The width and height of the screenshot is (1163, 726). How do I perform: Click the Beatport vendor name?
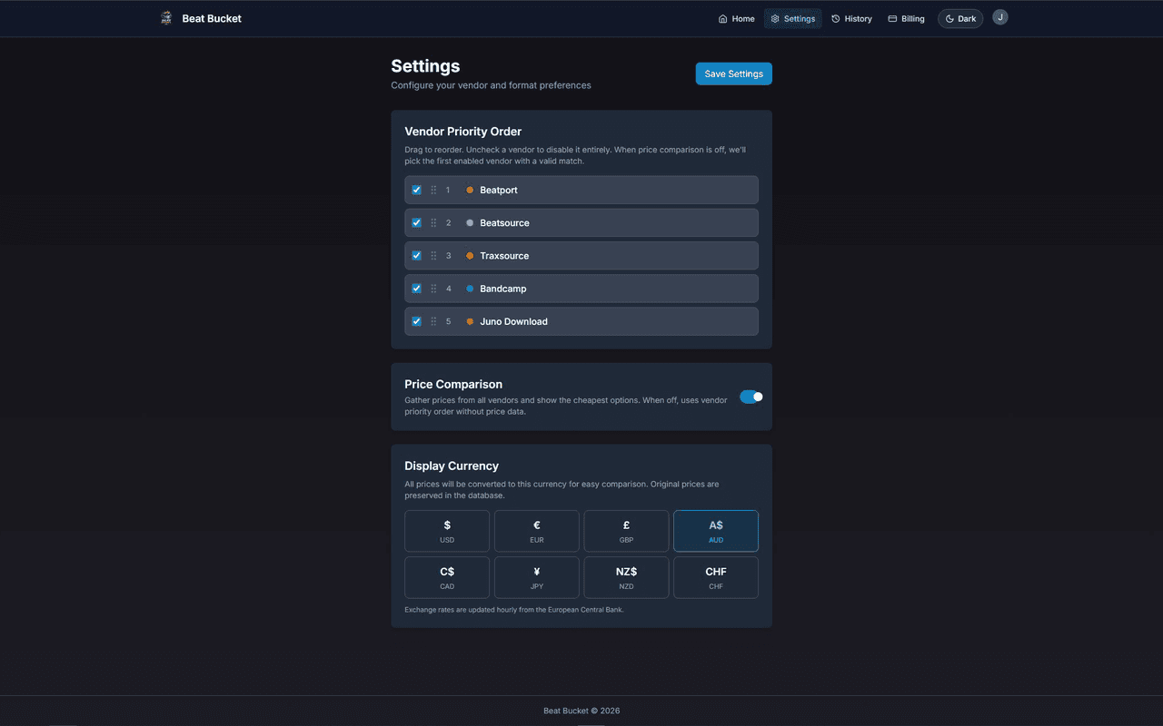(x=499, y=190)
